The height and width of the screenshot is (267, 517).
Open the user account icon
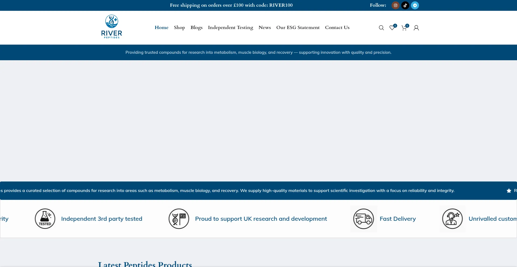pos(416,28)
